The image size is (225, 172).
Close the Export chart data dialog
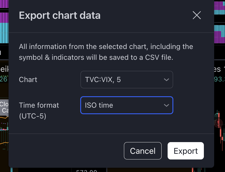pos(197,15)
